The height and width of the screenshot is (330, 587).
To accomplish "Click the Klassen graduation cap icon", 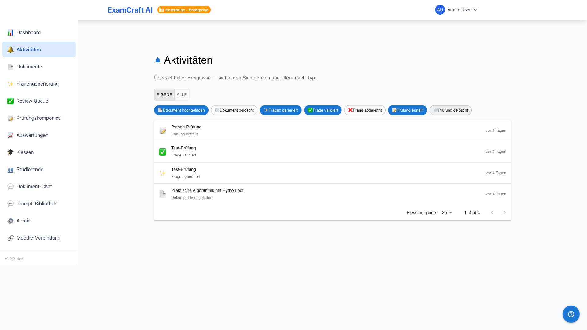I will pos(10,152).
